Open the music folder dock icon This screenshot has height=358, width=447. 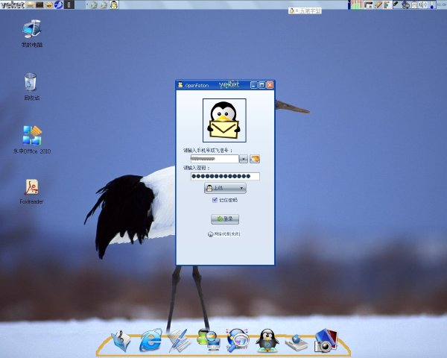121,341
